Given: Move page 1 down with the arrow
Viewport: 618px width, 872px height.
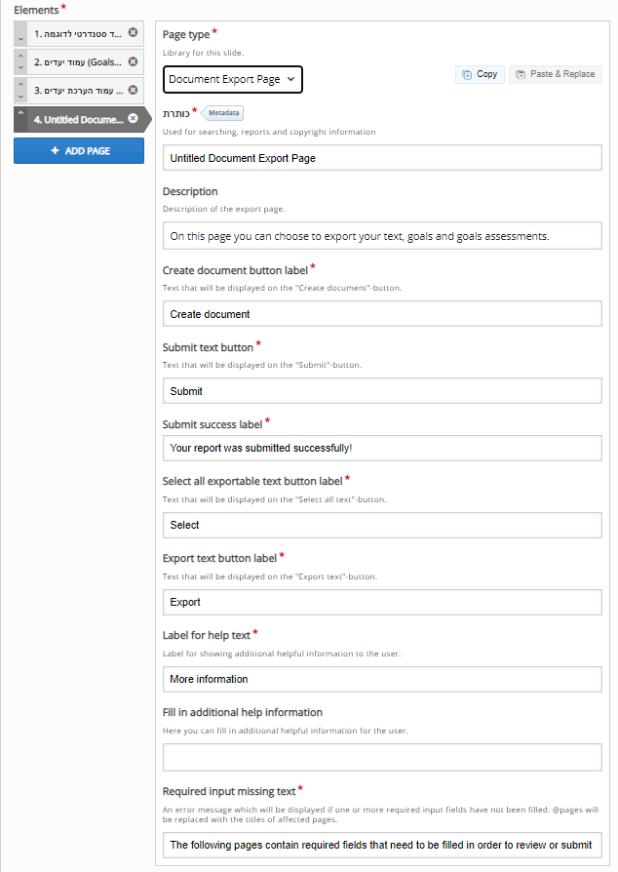Looking at the screenshot, I should (x=20, y=40).
